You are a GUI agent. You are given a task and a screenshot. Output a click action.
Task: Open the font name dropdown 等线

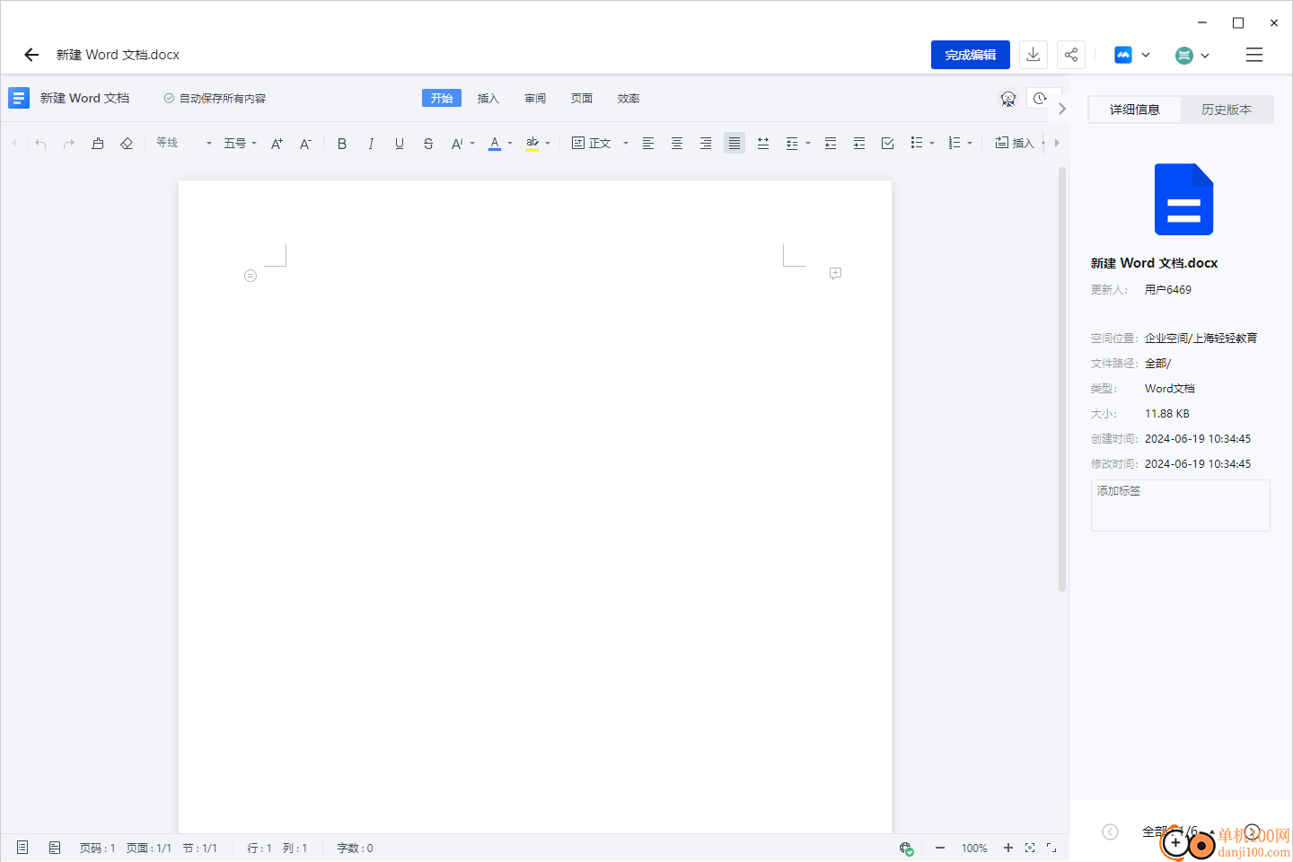pyautogui.click(x=184, y=144)
